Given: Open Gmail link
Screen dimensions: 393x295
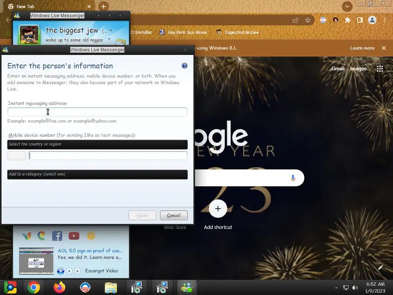Looking at the screenshot, I should point(338,68).
